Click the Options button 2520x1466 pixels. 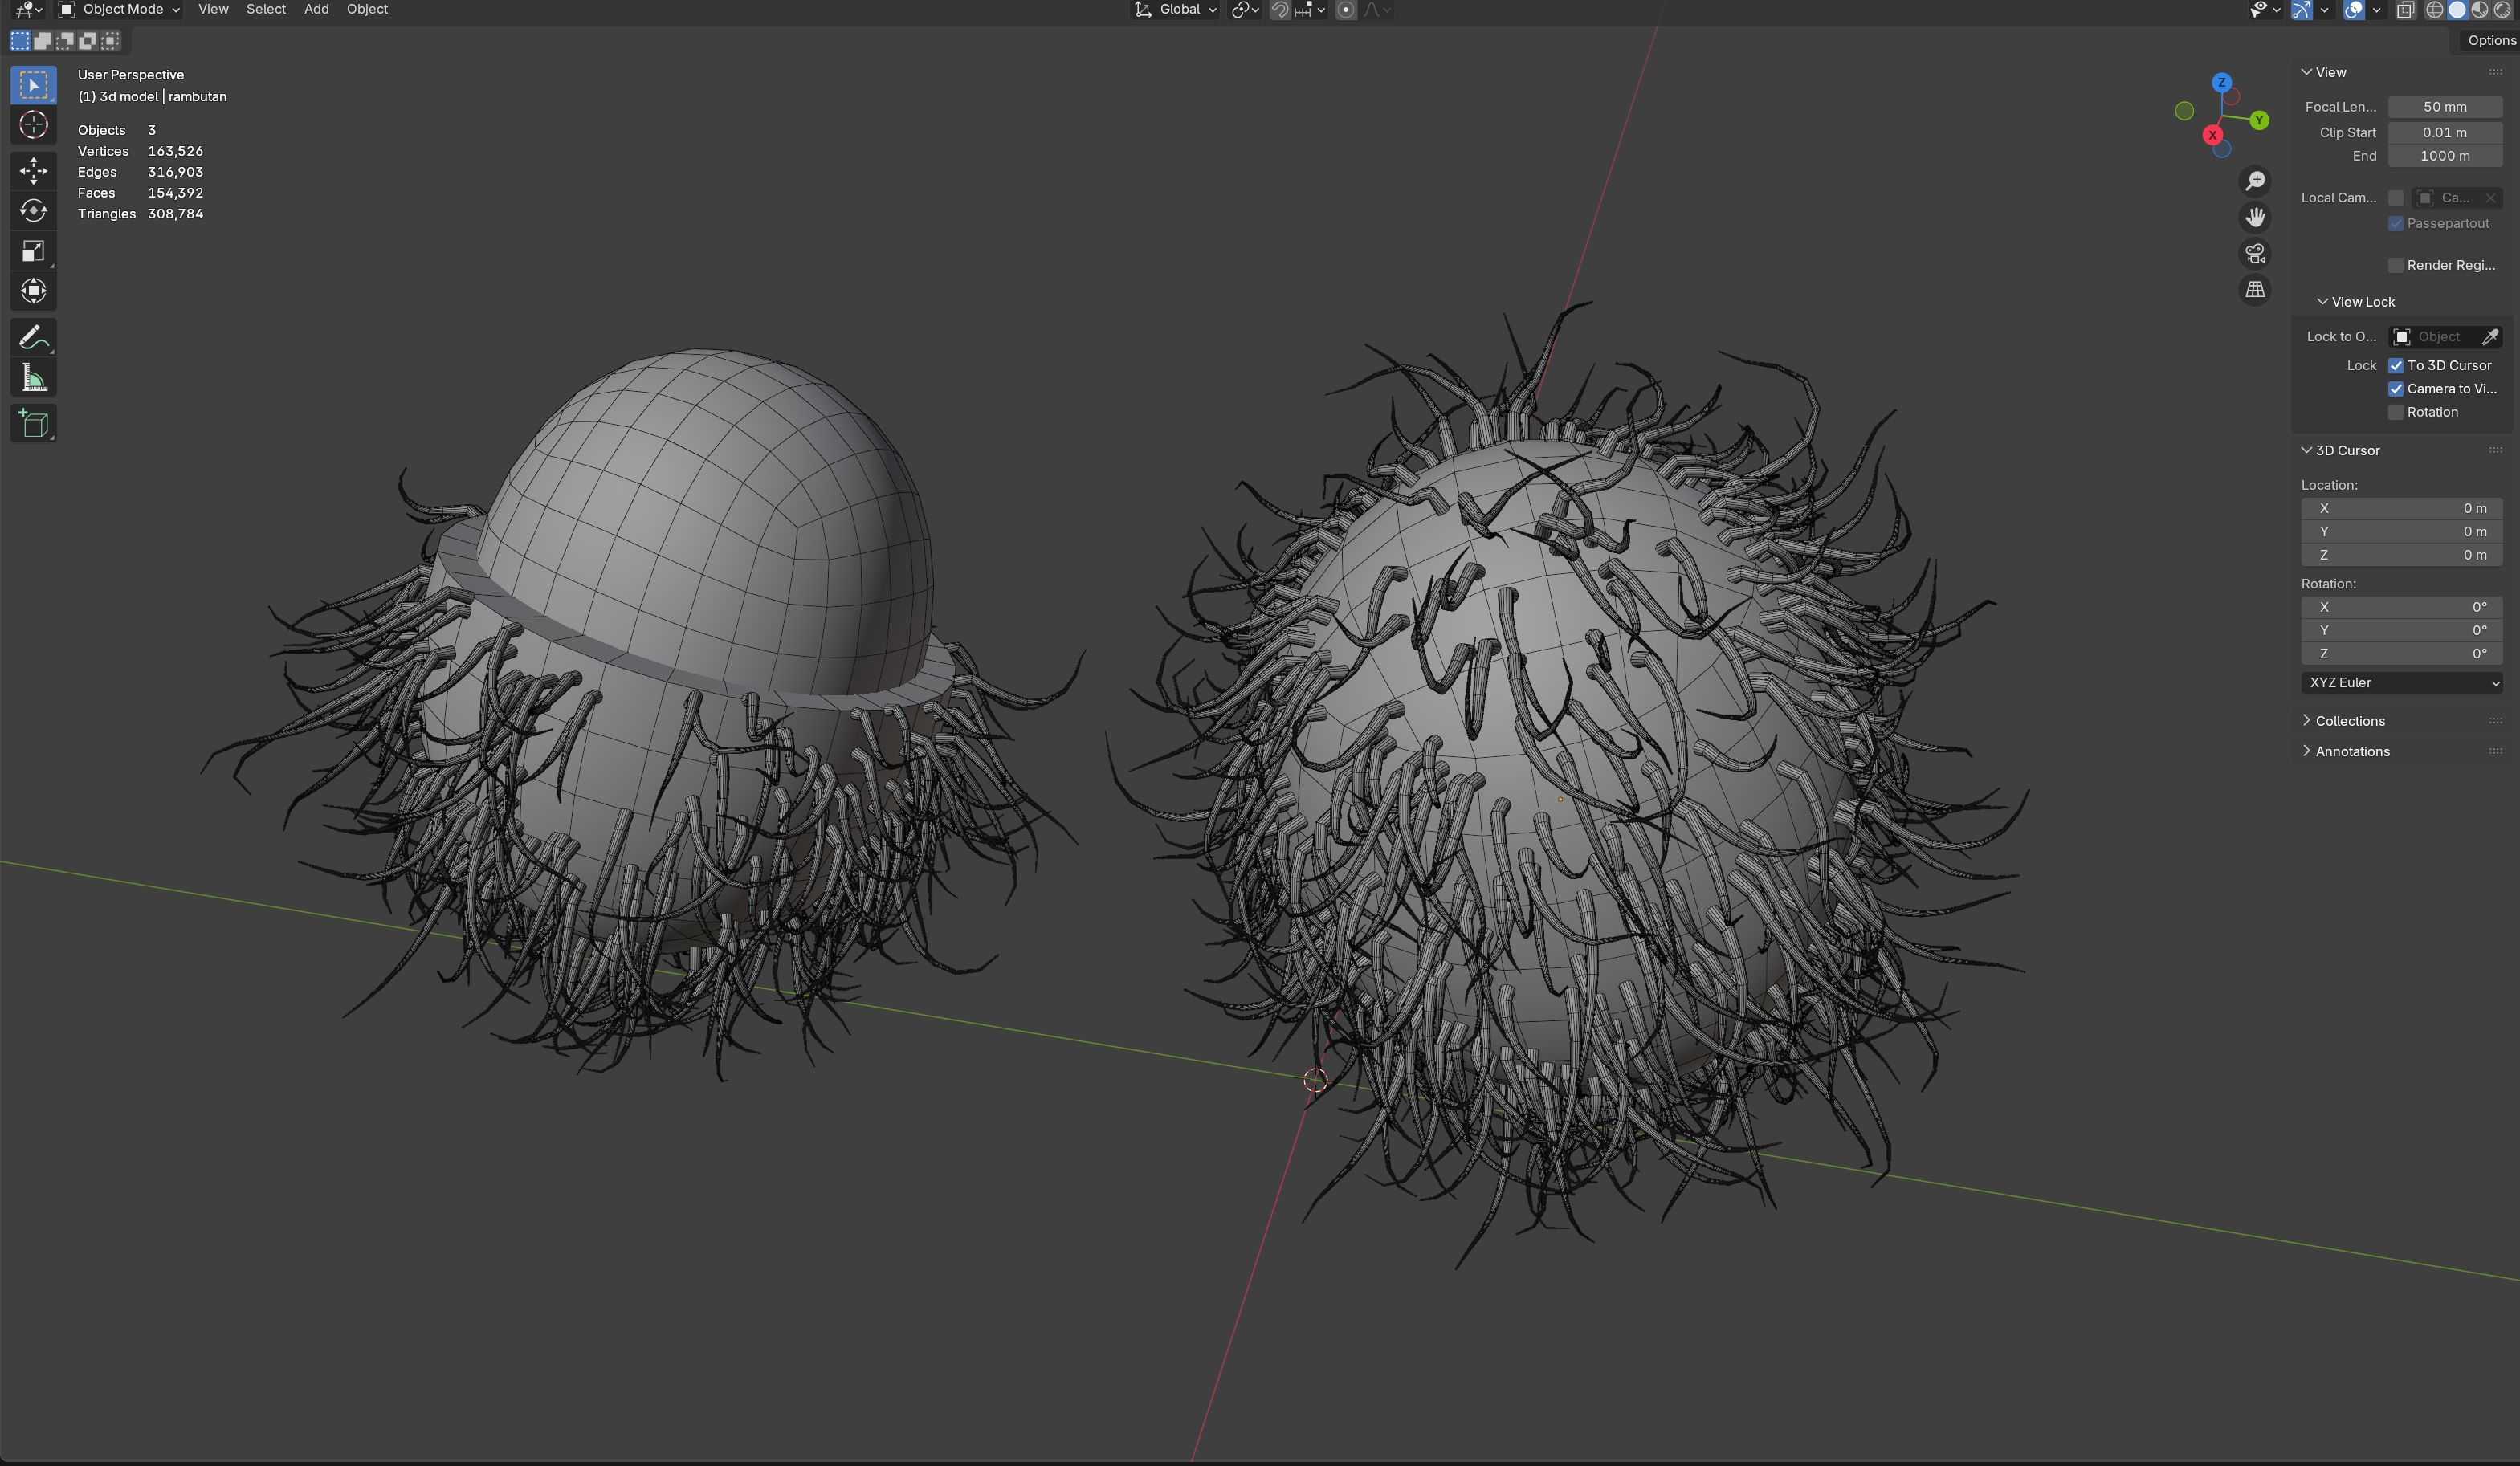click(2490, 40)
